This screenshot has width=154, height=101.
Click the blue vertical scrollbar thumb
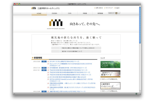140,25
